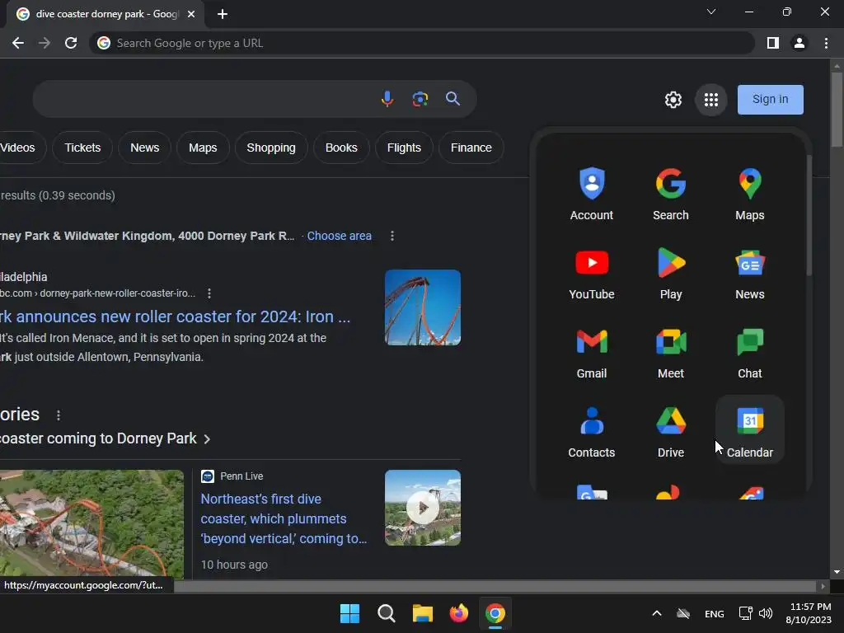Screen dimensions: 844x633
Task: Switch to Flights results
Action: [x=404, y=148]
